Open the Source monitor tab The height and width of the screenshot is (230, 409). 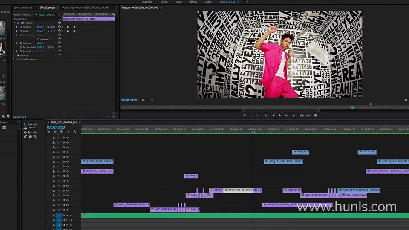tap(23, 8)
